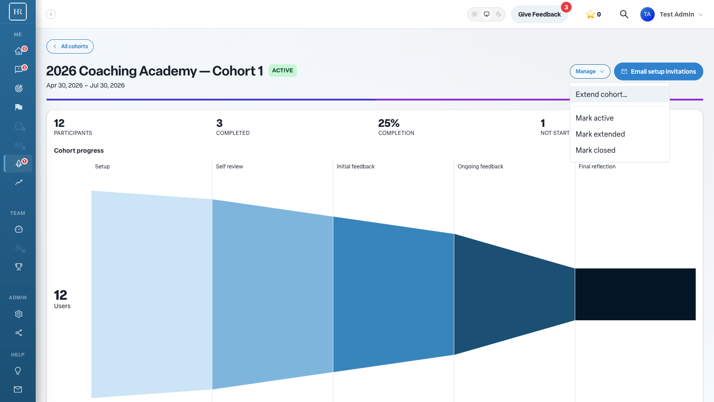The image size is (714, 402).
Task: Open the locked graduation cap icon
Action: pos(19,145)
